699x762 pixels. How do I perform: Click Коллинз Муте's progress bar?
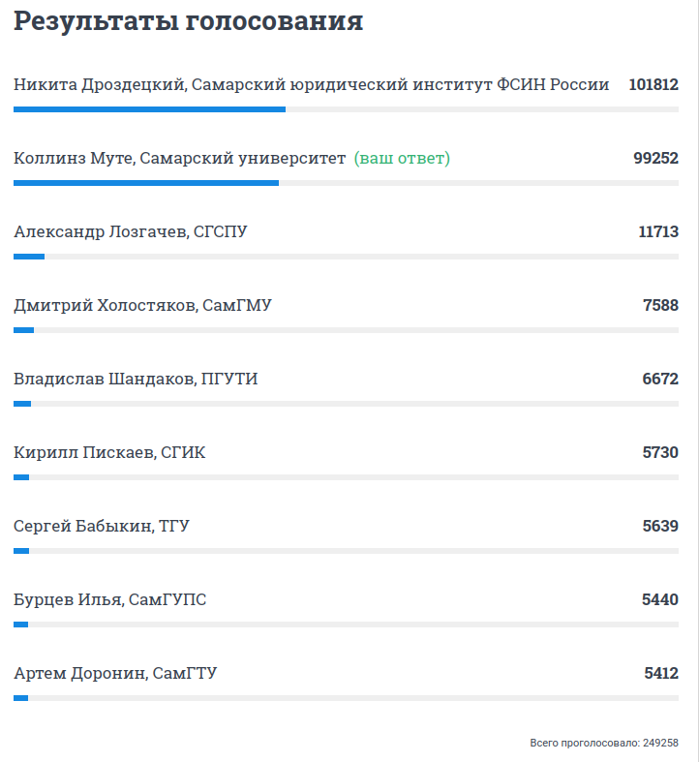(146, 183)
